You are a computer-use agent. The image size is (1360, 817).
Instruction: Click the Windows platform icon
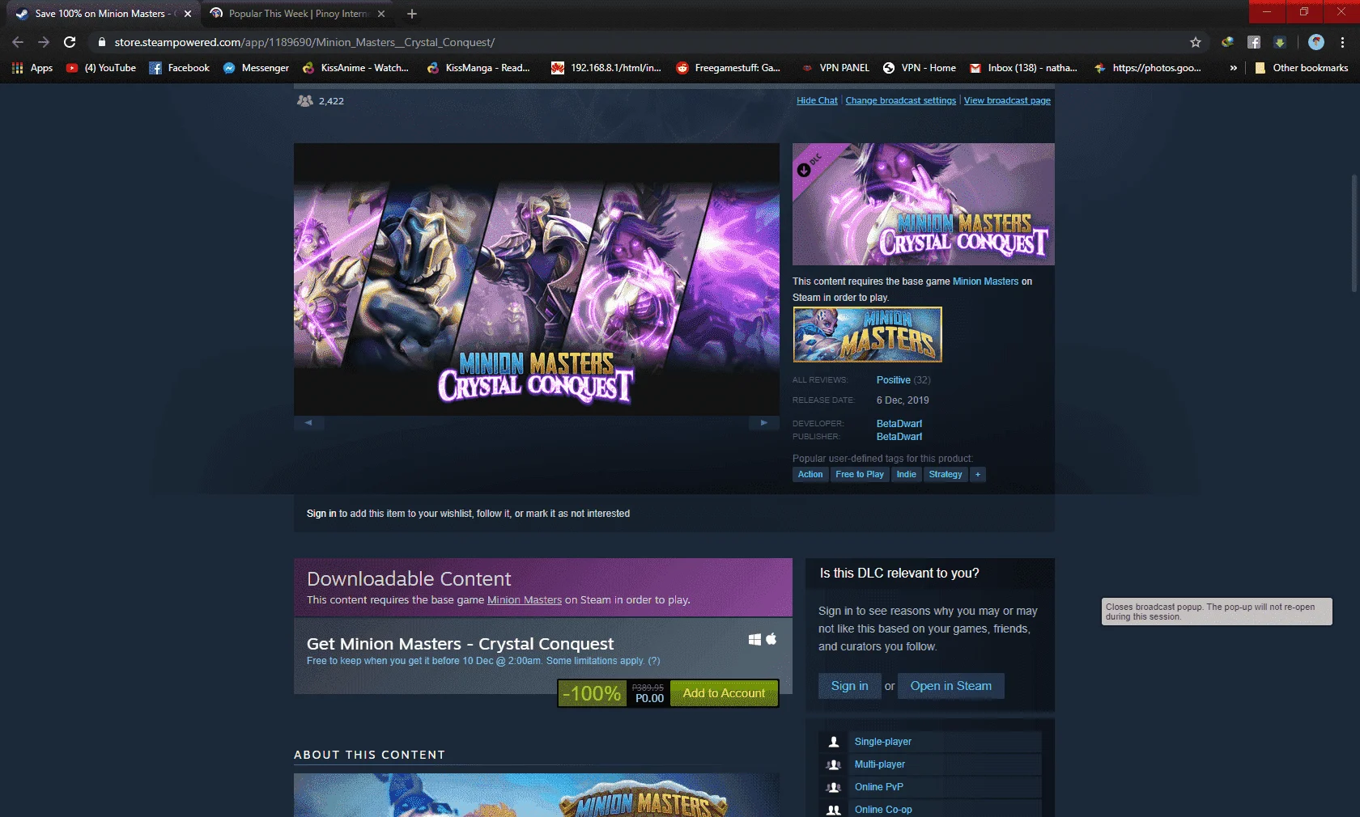click(x=754, y=639)
